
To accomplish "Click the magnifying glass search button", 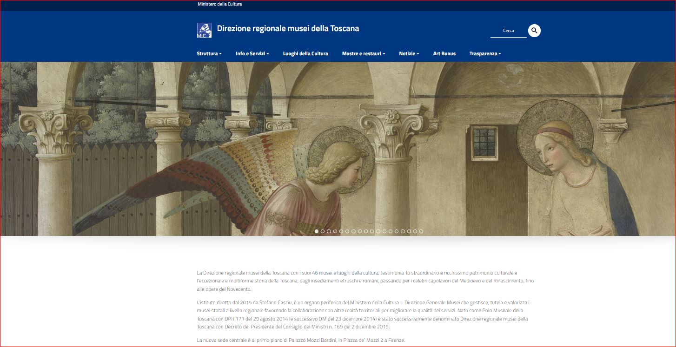I will pos(534,31).
